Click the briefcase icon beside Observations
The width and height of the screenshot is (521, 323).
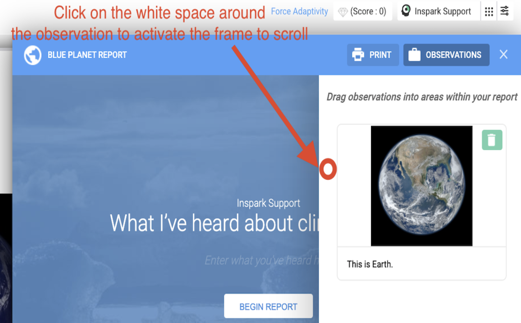pos(414,55)
